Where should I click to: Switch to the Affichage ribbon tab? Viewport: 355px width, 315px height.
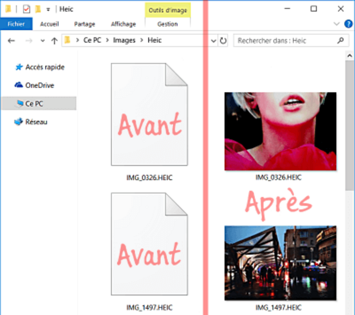[123, 24]
